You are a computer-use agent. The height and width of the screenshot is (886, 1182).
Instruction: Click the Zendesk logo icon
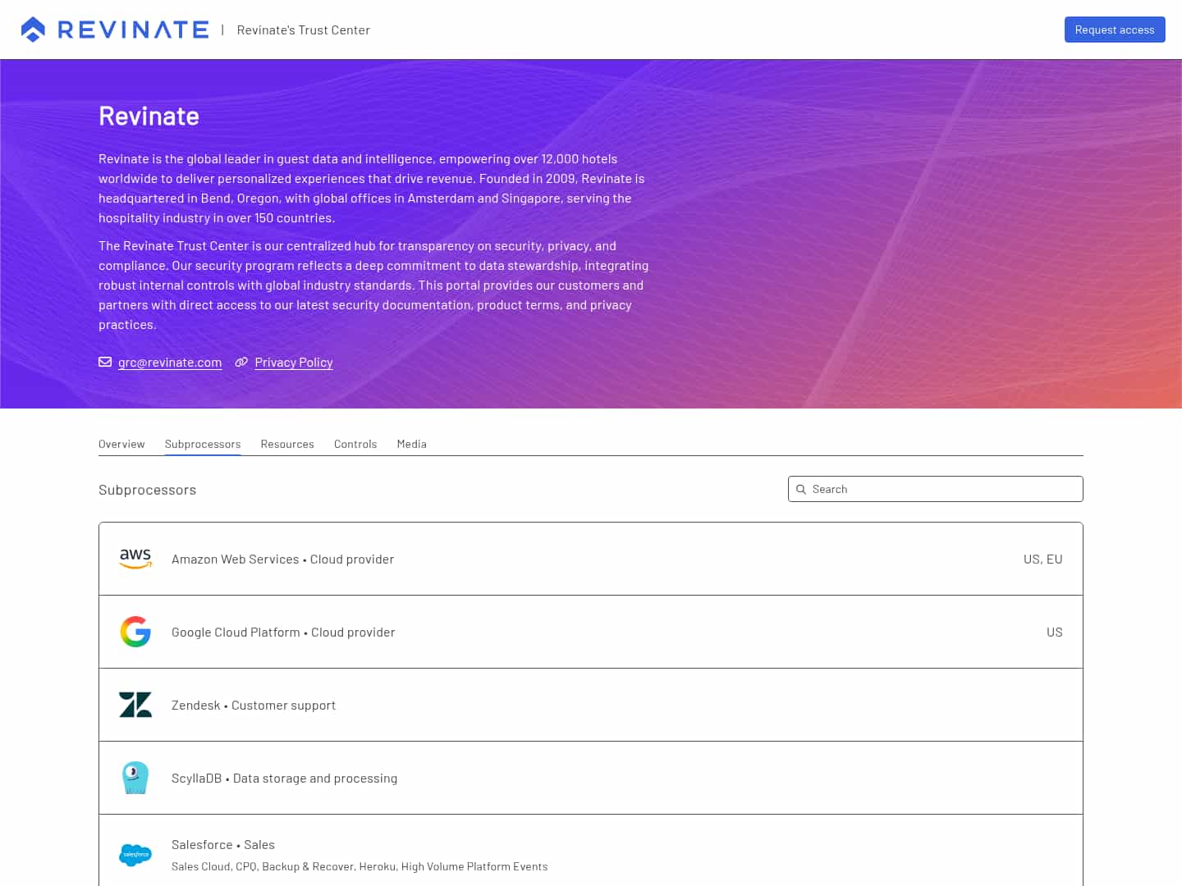tap(135, 705)
